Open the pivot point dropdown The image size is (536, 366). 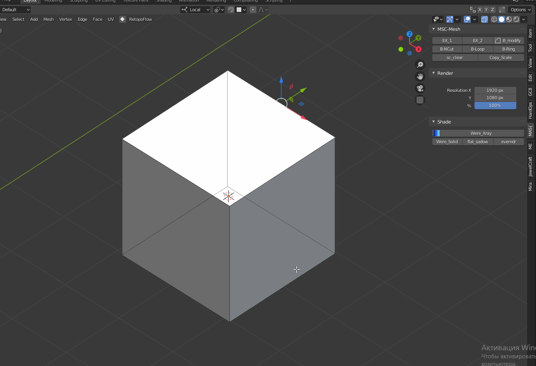[x=219, y=10]
